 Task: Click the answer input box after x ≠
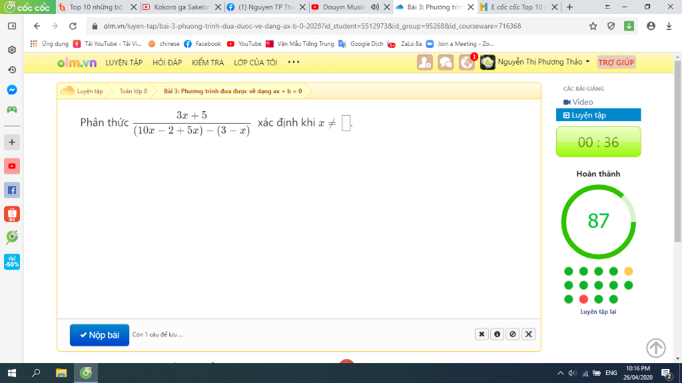[346, 123]
